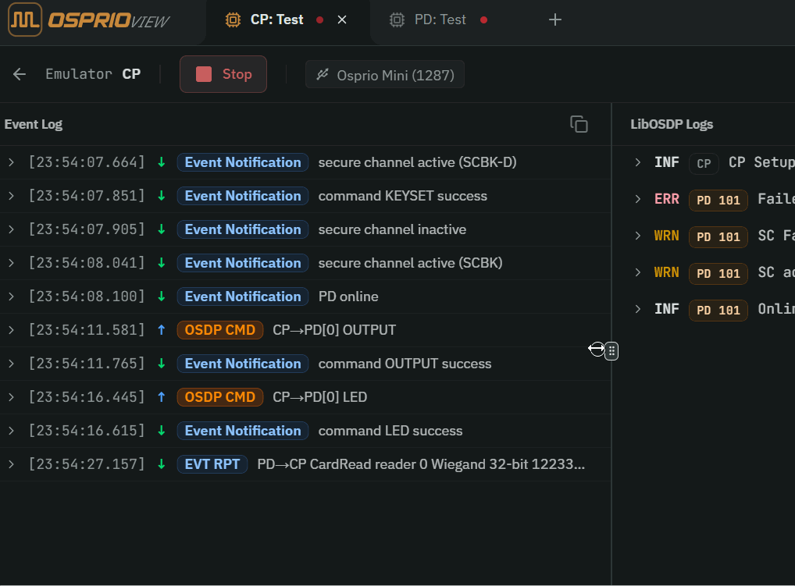Click the OsprioView logo icon
Screen dimensions: 795x586
tap(25, 20)
